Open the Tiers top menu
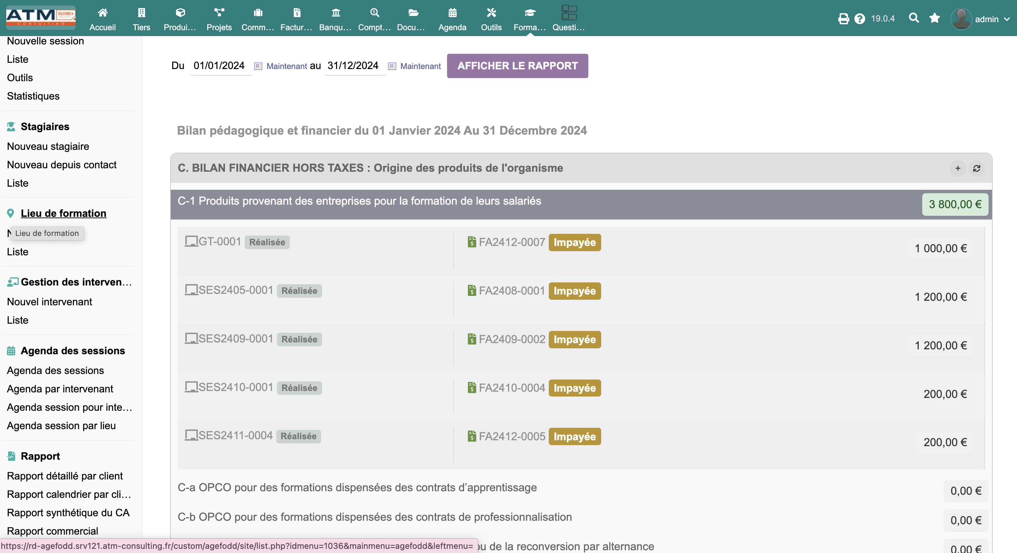The height and width of the screenshot is (553, 1017). (x=141, y=19)
